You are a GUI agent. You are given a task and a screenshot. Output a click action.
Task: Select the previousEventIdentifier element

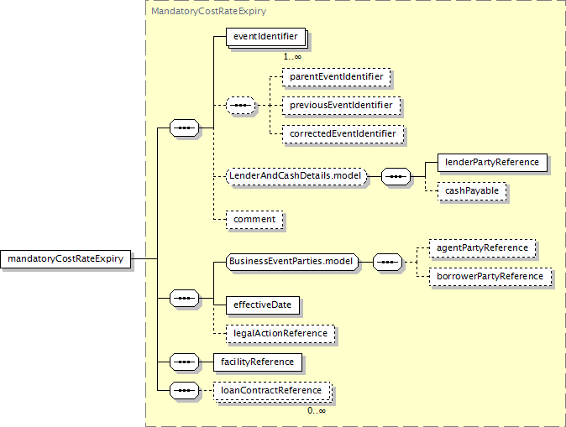pos(341,106)
